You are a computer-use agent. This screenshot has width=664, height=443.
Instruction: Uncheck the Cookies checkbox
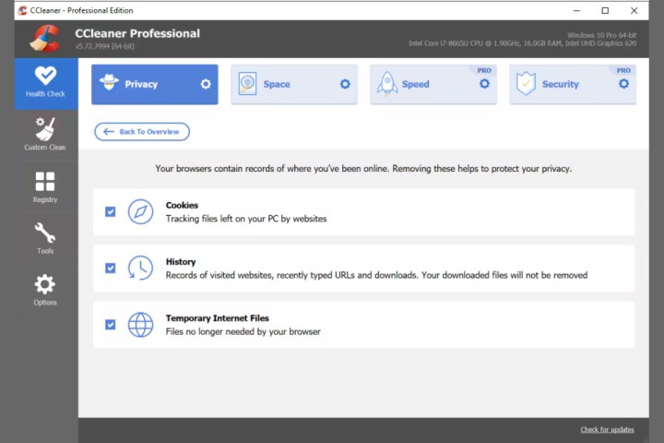point(111,211)
